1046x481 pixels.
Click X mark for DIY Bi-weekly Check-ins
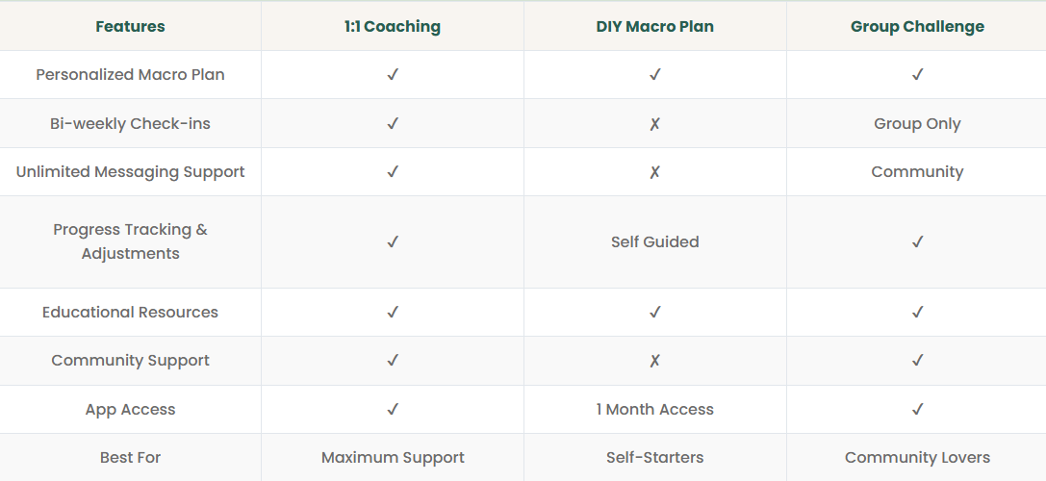pos(655,124)
